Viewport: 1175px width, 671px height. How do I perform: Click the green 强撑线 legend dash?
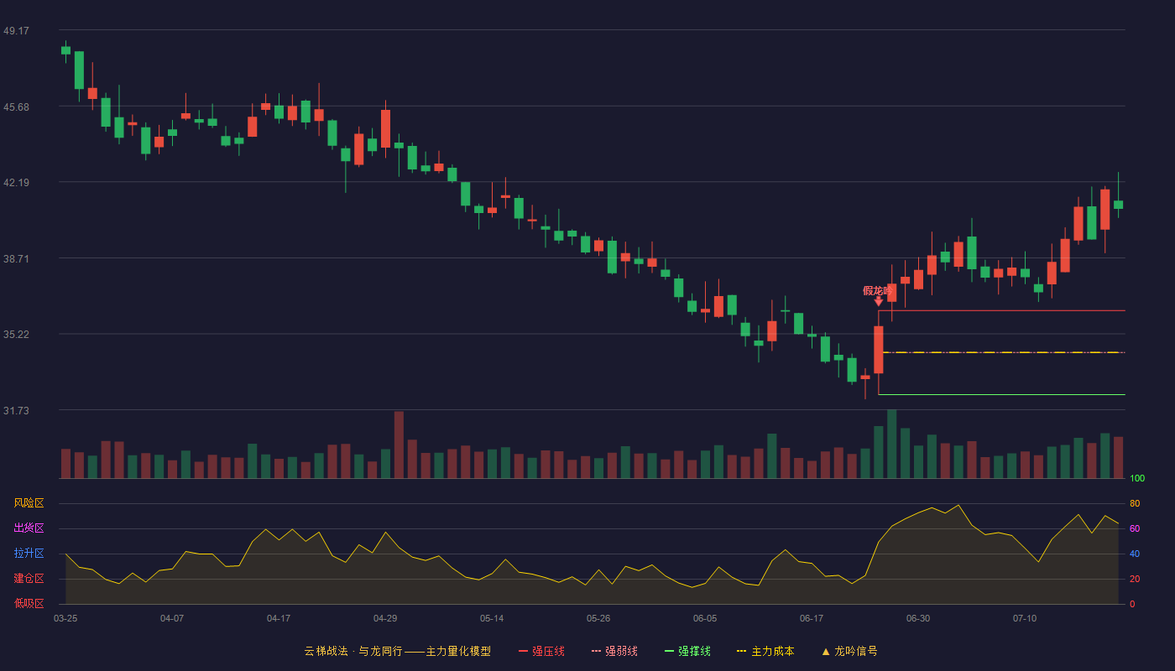point(670,651)
